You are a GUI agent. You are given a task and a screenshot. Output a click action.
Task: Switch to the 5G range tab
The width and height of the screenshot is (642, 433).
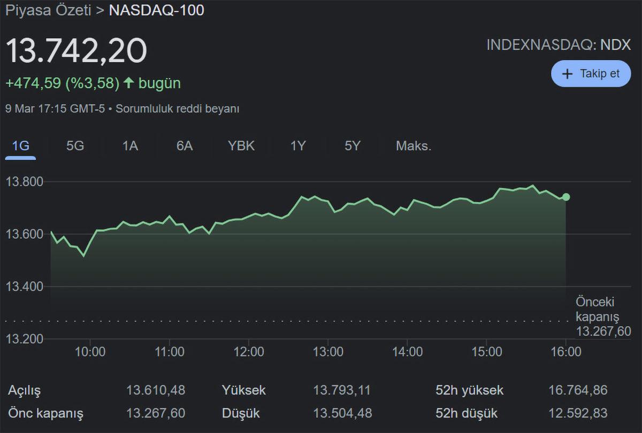pos(75,146)
